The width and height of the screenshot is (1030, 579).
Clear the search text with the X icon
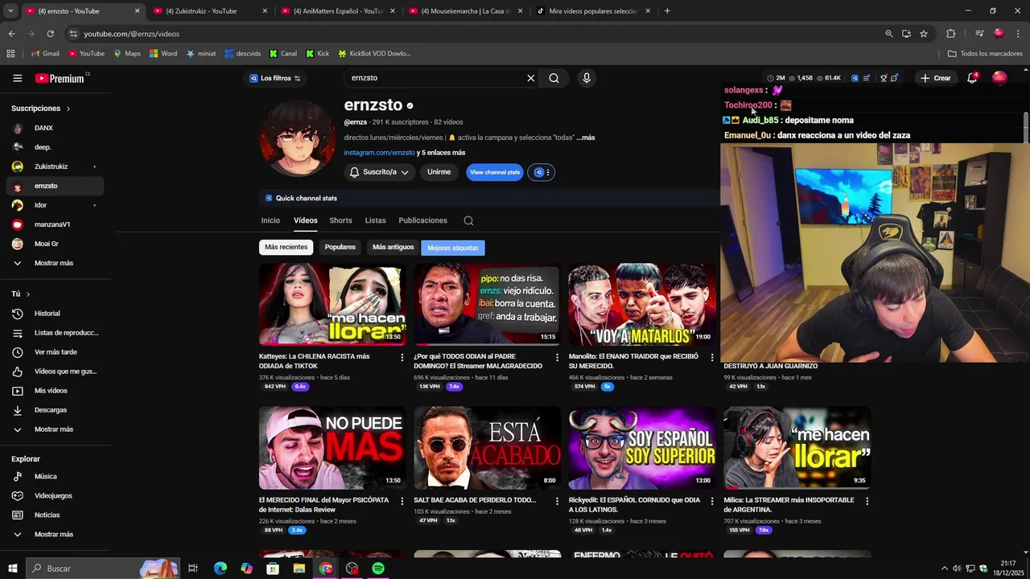point(530,78)
